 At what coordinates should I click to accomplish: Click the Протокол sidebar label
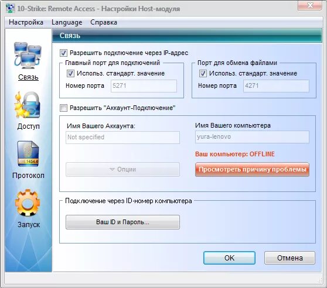pyautogui.click(x=28, y=176)
